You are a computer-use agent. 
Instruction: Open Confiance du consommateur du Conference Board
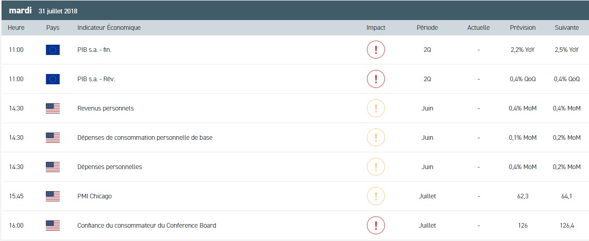[x=146, y=225]
